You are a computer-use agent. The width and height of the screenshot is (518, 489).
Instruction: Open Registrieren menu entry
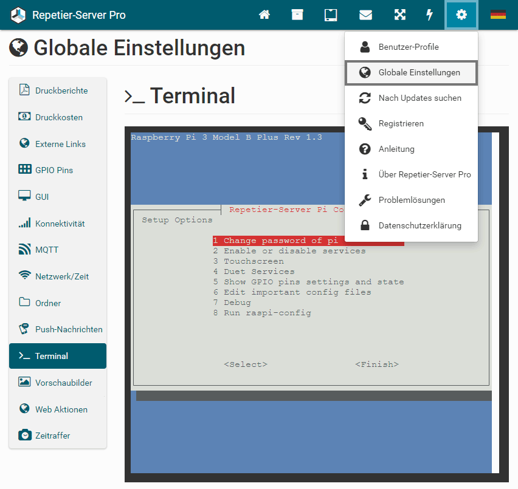pyautogui.click(x=411, y=123)
